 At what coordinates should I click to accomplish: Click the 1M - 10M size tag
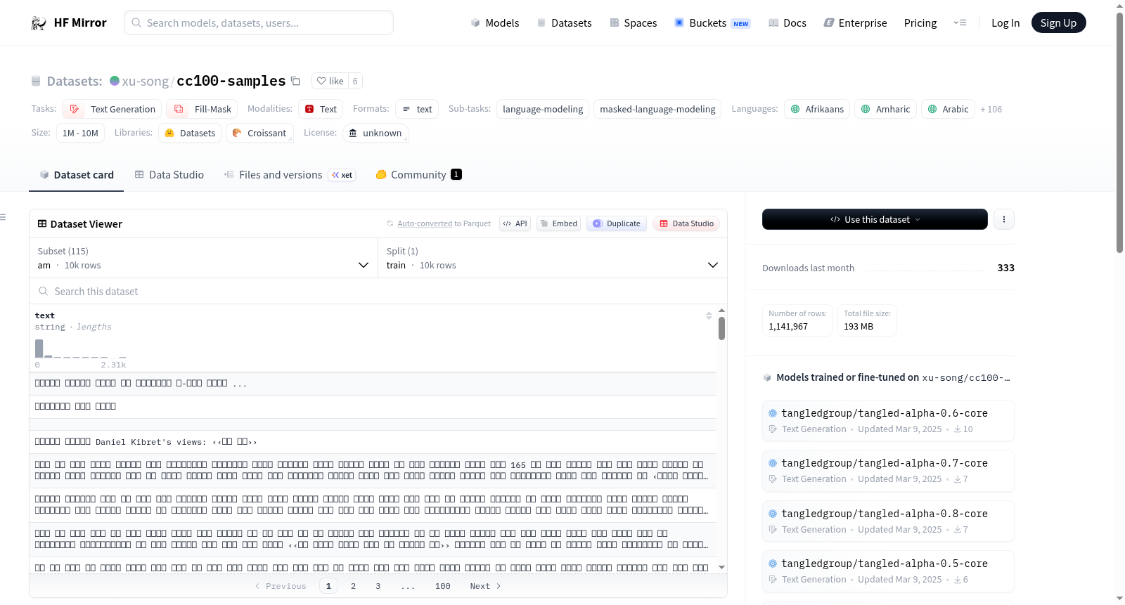pyautogui.click(x=80, y=134)
